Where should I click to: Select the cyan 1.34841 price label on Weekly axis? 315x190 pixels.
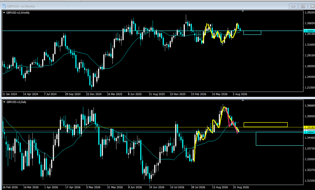[x=309, y=31]
